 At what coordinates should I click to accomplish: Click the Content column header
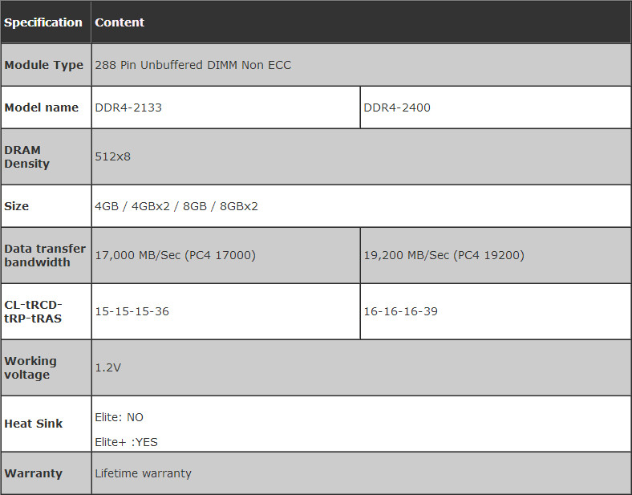[120, 22]
